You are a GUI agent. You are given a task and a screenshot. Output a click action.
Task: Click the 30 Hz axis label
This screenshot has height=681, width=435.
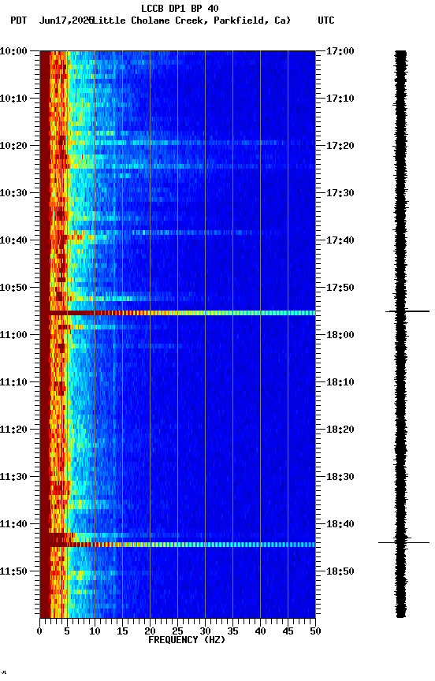click(x=205, y=631)
